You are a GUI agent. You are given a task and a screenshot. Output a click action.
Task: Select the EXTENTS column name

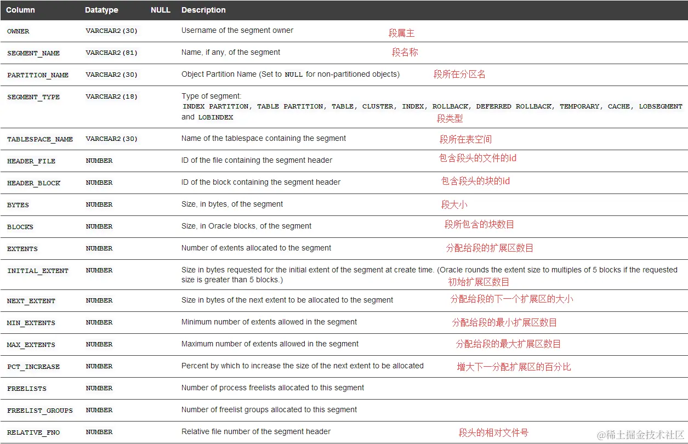[22, 249]
